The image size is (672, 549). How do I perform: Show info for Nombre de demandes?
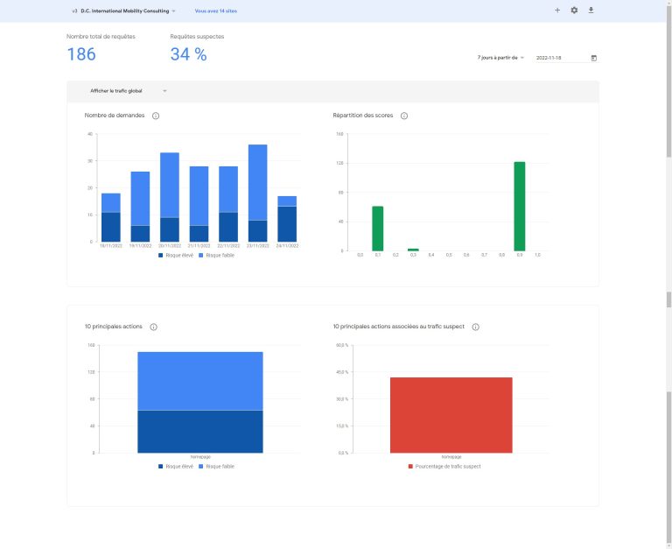click(156, 116)
